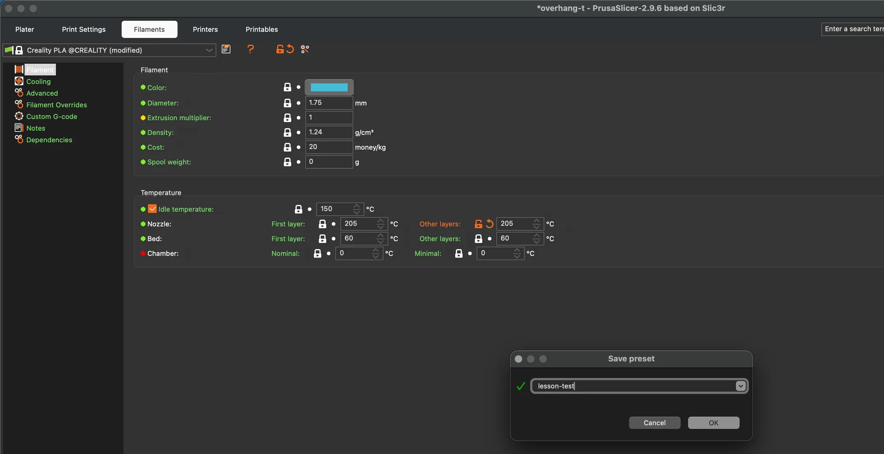Open Custom G-code page in sidebar
Viewport: 884px width, 454px height.
(52, 117)
